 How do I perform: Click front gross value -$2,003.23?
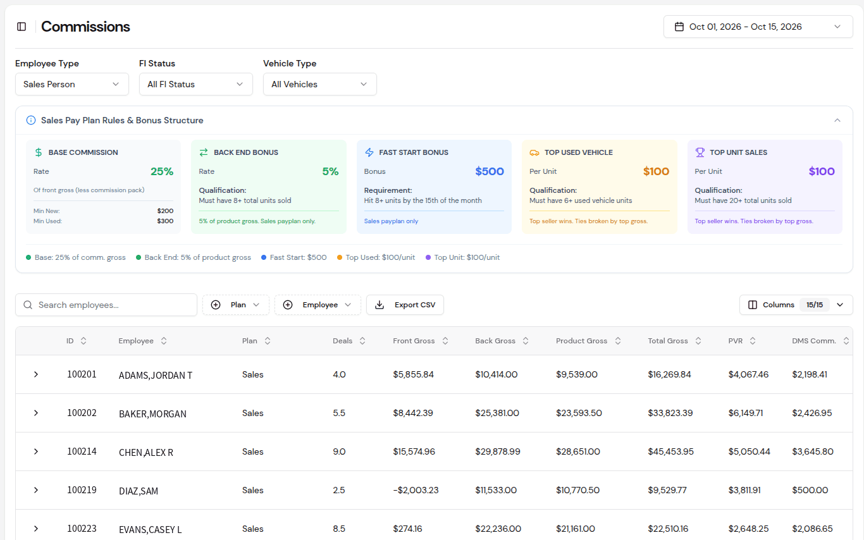pyautogui.click(x=417, y=490)
